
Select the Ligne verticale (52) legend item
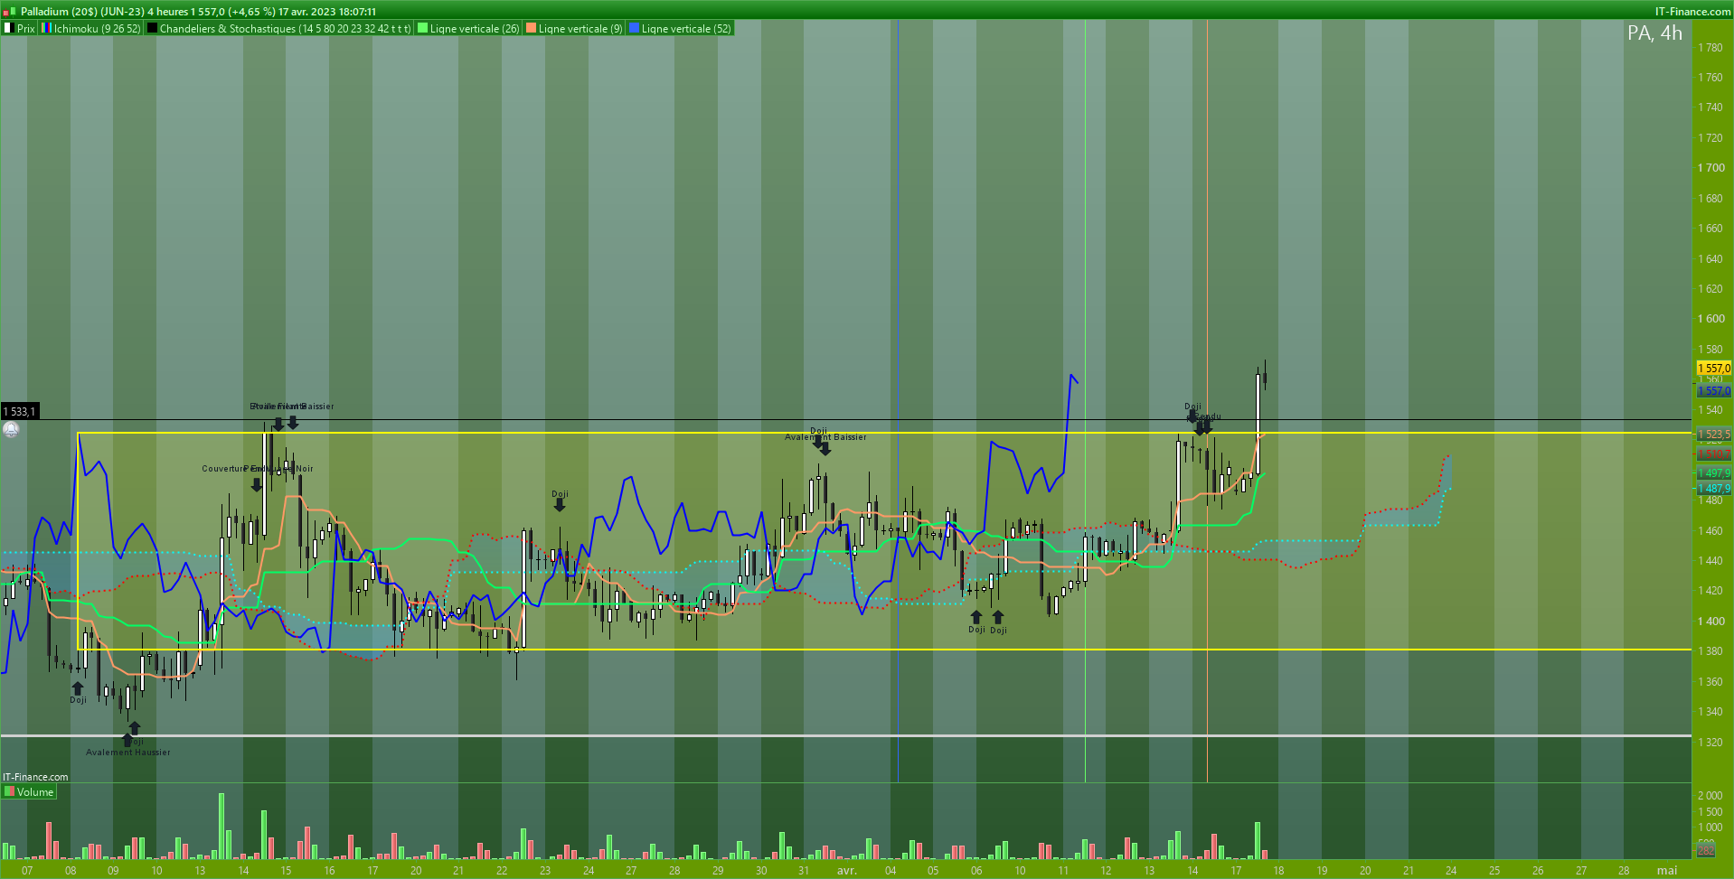click(681, 29)
